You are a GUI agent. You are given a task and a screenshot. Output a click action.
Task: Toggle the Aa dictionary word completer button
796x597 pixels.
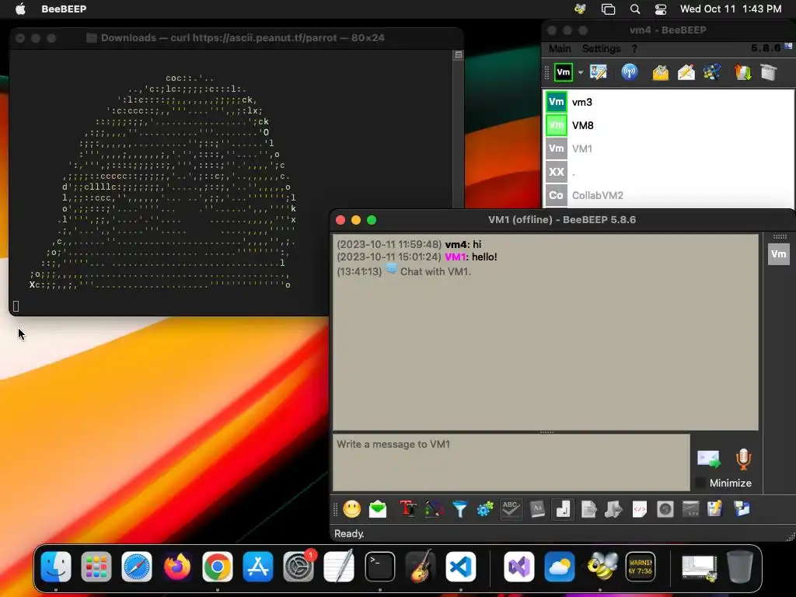point(537,508)
